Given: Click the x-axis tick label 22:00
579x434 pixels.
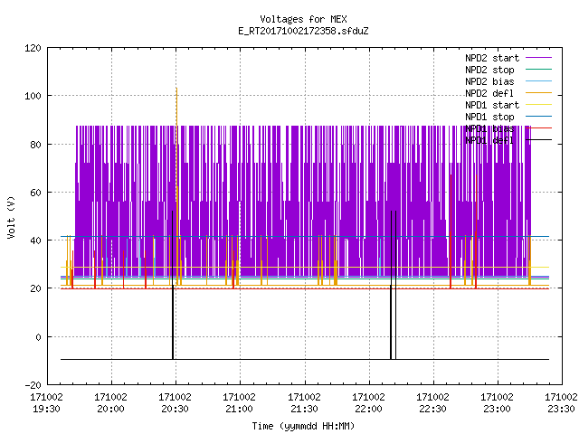Looking at the screenshot, I should (x=368, y=409).
